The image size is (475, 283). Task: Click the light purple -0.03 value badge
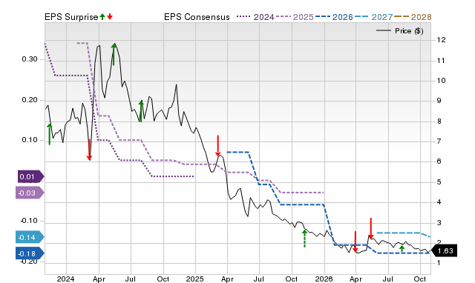30,193
